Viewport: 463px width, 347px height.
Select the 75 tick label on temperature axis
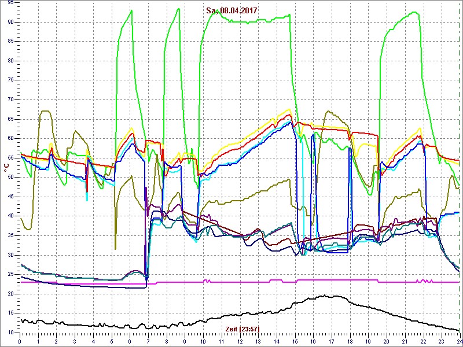pyautogui.click(x=10, y=80)
